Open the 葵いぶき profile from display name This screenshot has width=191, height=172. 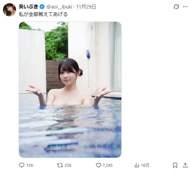(x=28, y=7)
